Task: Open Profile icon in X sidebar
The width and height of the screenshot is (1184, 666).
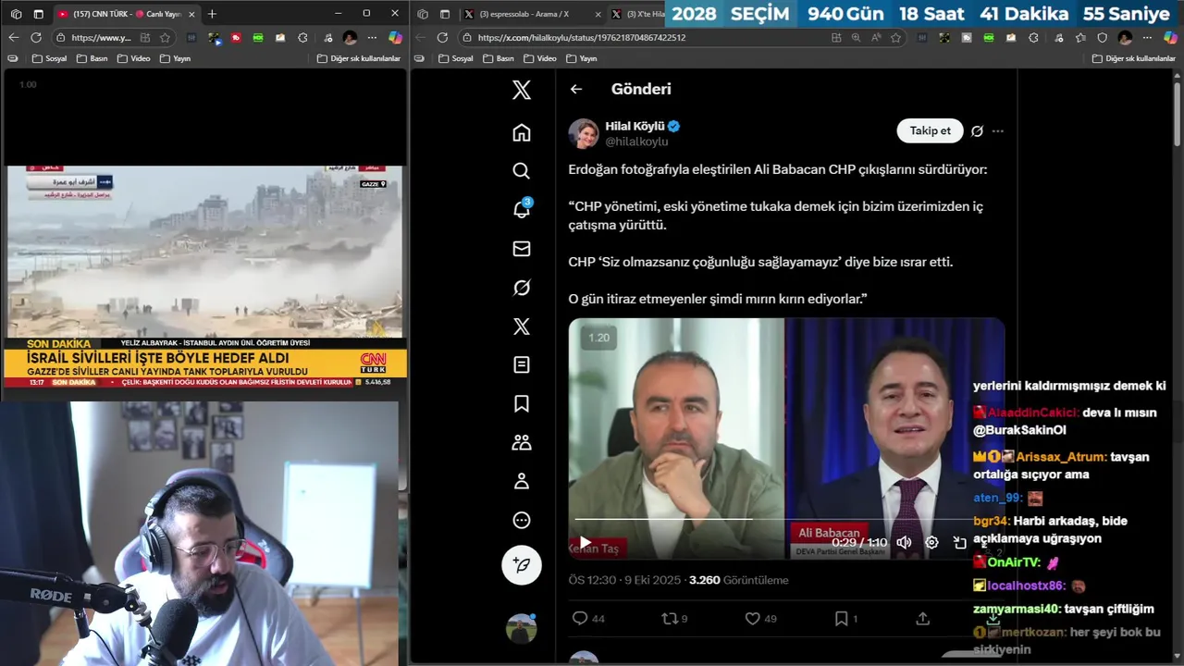Action: 522,481
